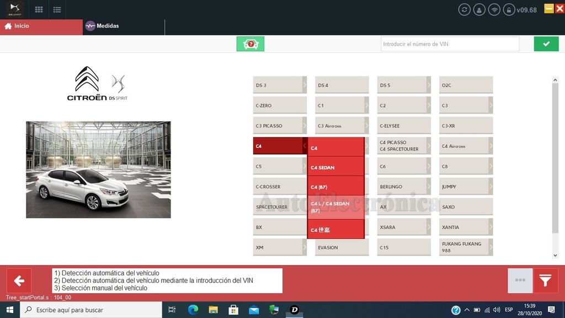
Task: Go back with the arrow button
Action: coord(19,280)
